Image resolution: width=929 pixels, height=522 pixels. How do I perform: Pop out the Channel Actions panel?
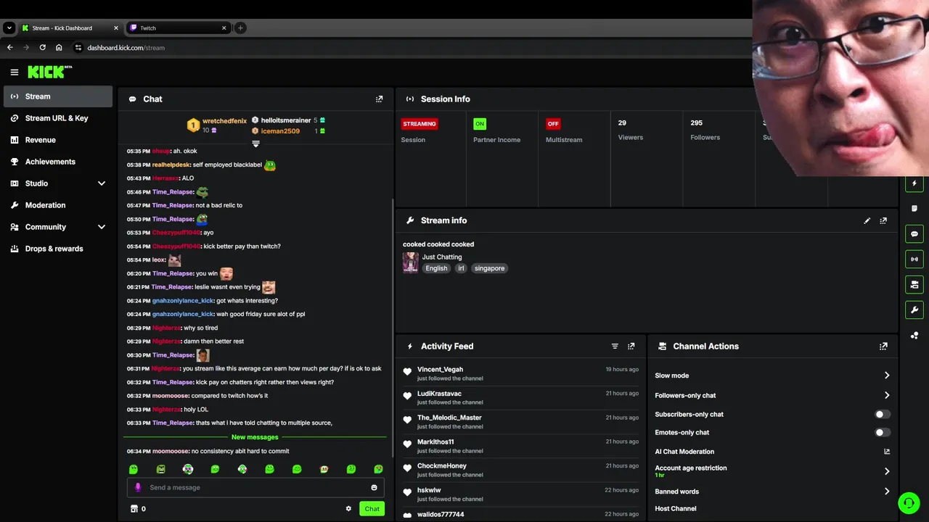(x=883, y=347)
